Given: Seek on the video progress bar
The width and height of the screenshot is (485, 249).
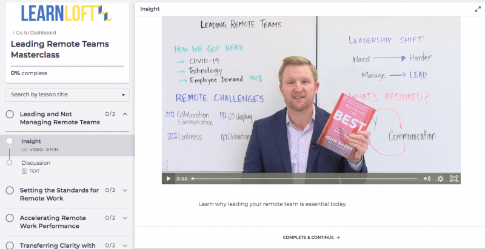Looking at the screenshot, I should [x=304, y=179].
